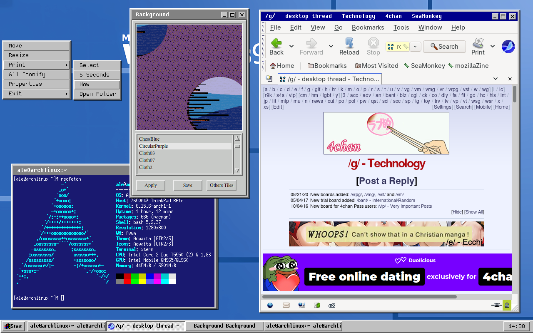533x333 pixels.
Task: Open the Forward history dropdown arrow
Action: (x=331, y=46)
